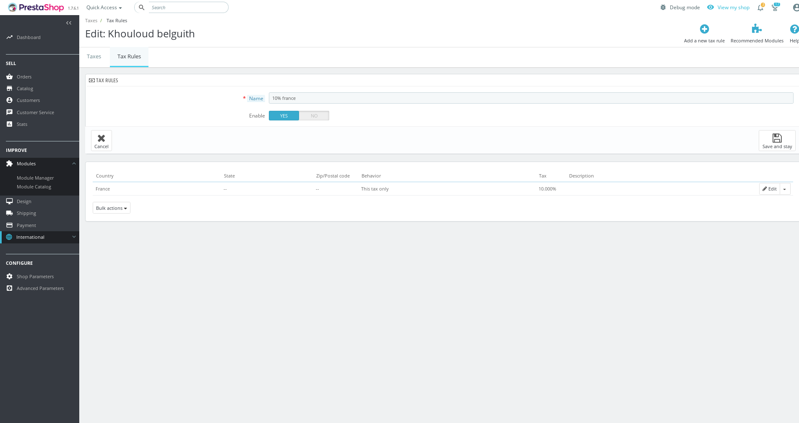Click the Shipping truck icon
The width and height of the screenshot is (799, 423).
click(x=9, y=213)
